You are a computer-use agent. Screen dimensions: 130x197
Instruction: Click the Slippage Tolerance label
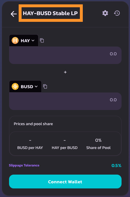click(x=24, y=165)
